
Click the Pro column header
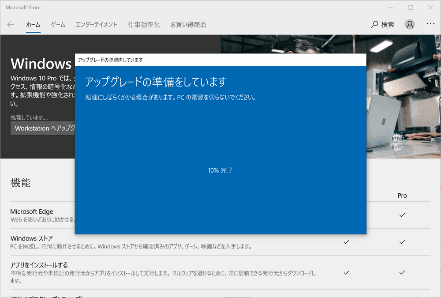click(x=402, y=196)
